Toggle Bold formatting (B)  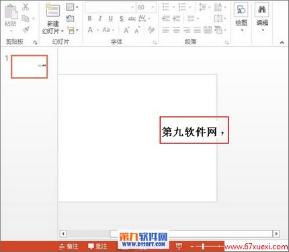[89, 19]
